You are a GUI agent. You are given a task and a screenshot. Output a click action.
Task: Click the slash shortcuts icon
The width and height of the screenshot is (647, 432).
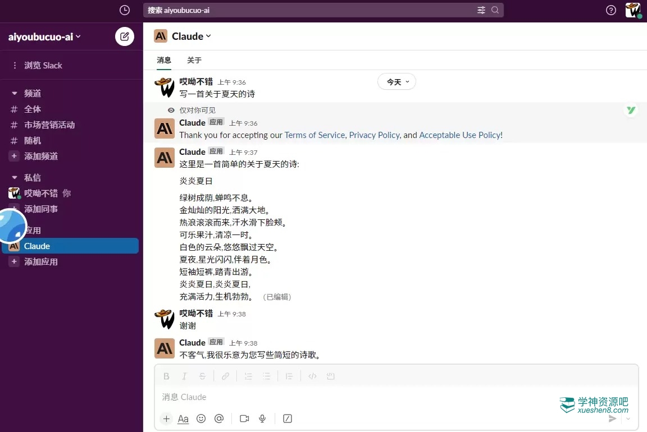(288, 419)
